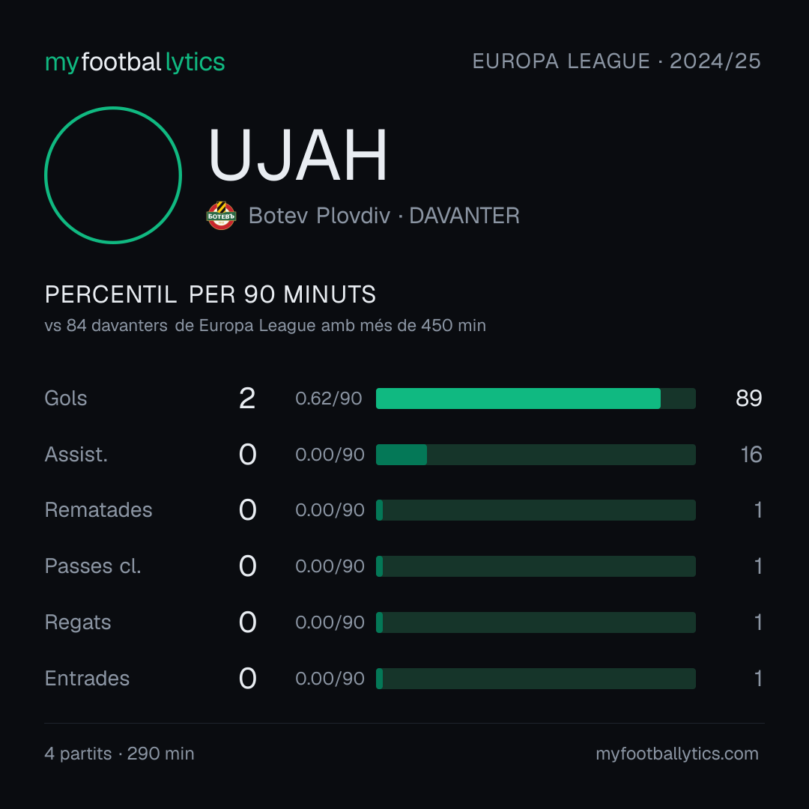This screenshot has height=809, width=809.
Task: Click the Gols percentile value 89
Action: coord(748,399)
